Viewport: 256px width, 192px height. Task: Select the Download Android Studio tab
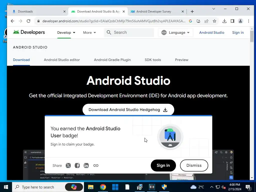click(x=98, y=11)
